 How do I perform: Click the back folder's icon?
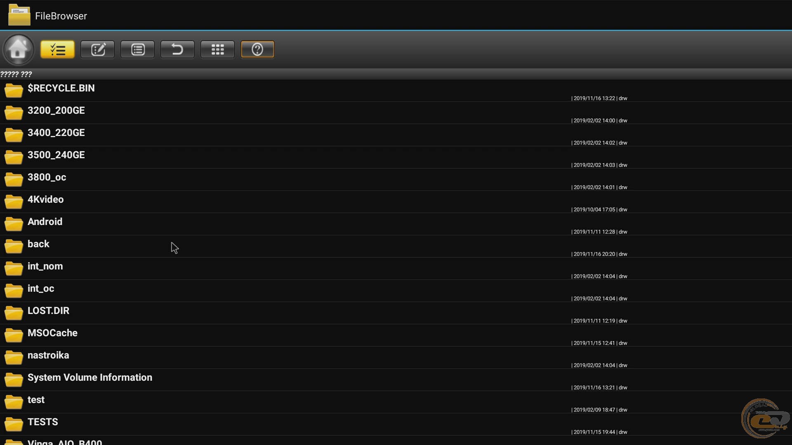coord(14,246)
